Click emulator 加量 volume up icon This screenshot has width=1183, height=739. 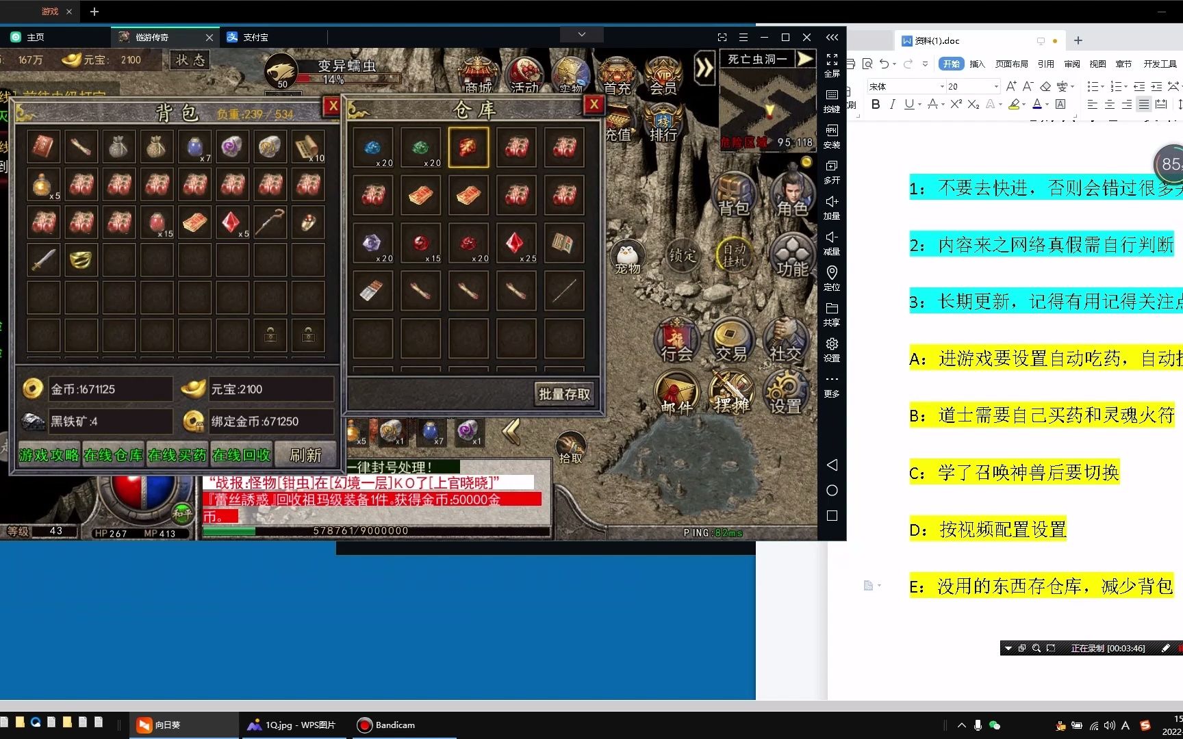pos(832,207)
